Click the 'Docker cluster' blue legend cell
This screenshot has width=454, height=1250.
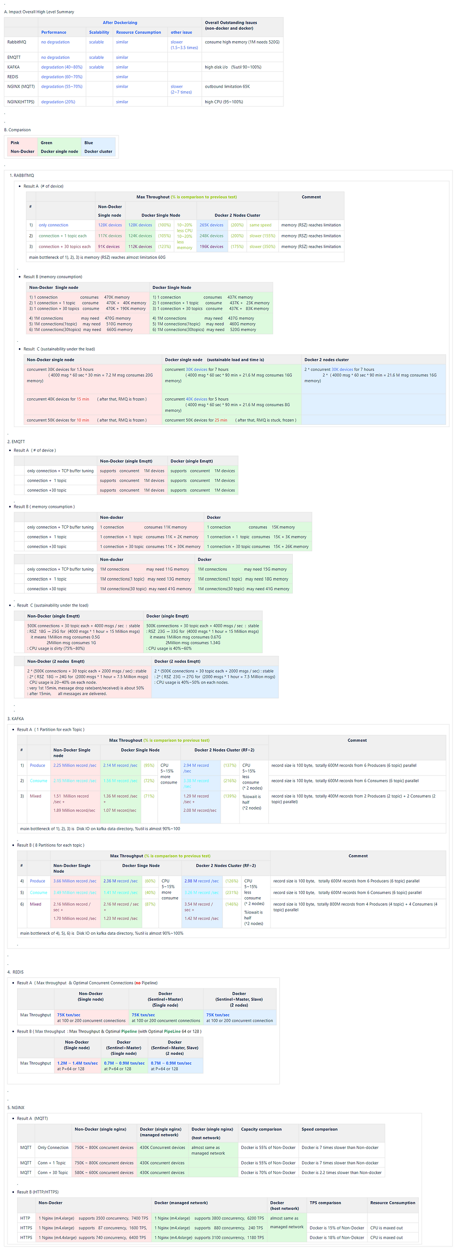[99, 152]
